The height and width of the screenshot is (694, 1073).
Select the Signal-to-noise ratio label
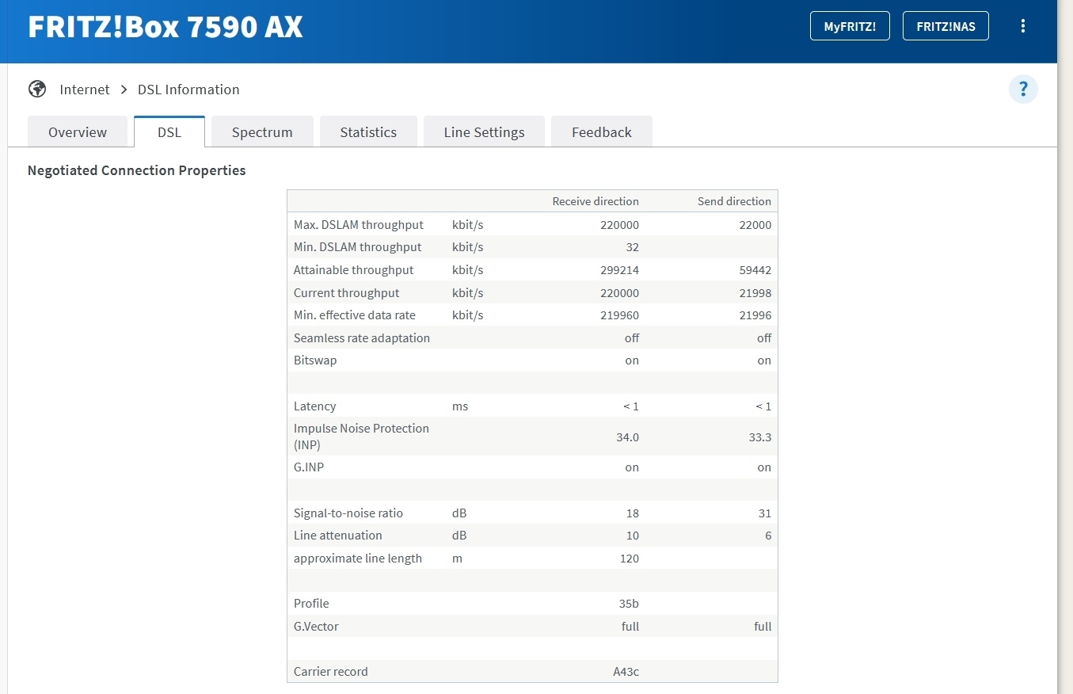point(348,513)
